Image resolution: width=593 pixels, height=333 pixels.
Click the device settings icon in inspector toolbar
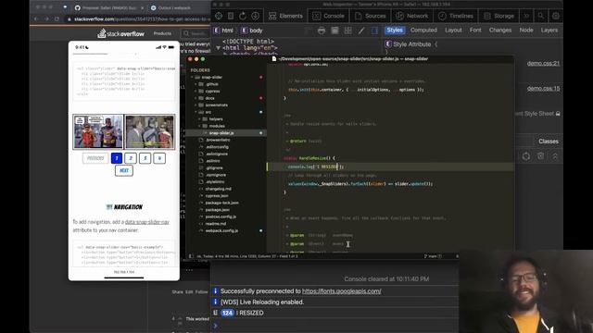tap(231, 16)
